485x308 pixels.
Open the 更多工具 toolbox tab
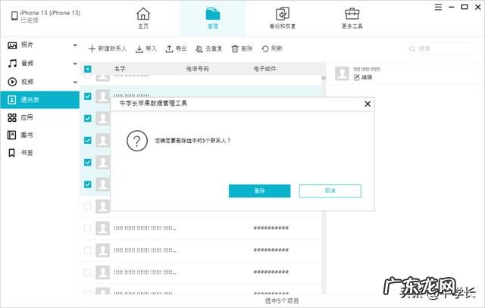click(352, 18)
